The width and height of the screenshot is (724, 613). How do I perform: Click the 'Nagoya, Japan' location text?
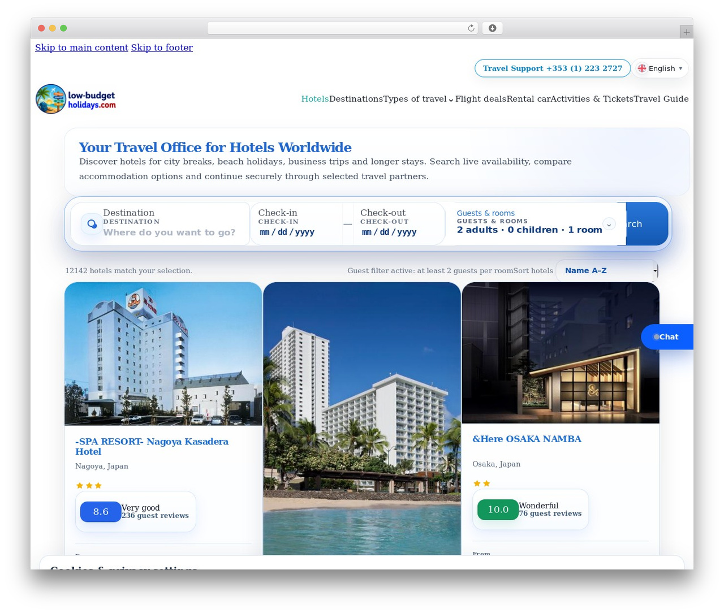click(x=102, y=467)
